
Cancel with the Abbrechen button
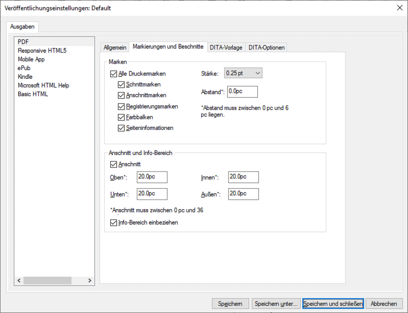(384, 304)
